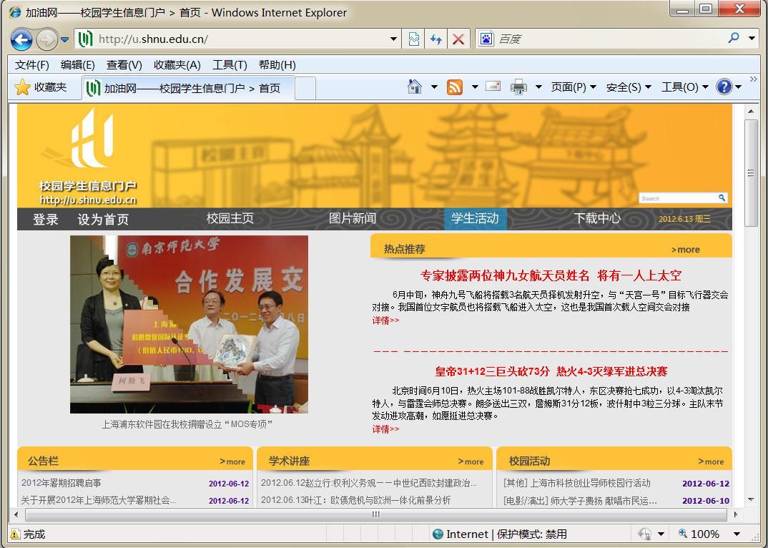Click the news photo of gift ceremony

(189, 324)
